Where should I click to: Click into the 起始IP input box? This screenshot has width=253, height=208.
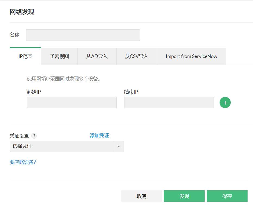click(x=71, y=103)
